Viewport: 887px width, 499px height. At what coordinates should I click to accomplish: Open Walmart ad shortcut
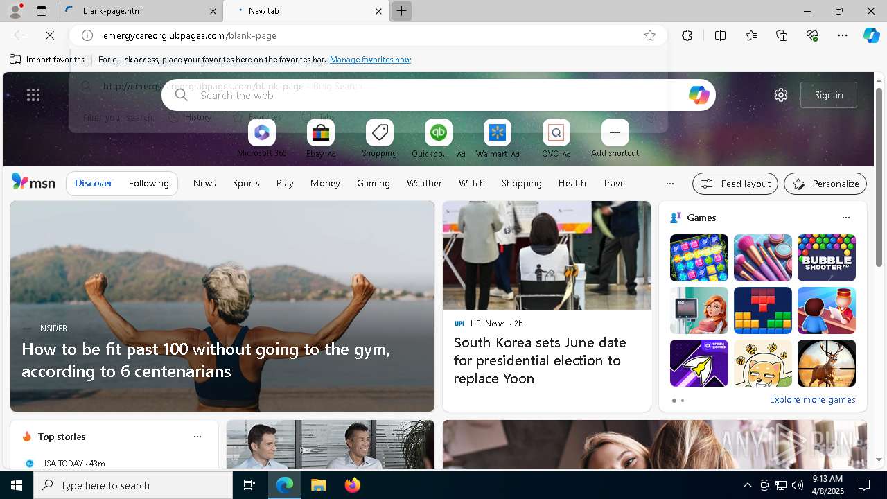tap(497, 139)
